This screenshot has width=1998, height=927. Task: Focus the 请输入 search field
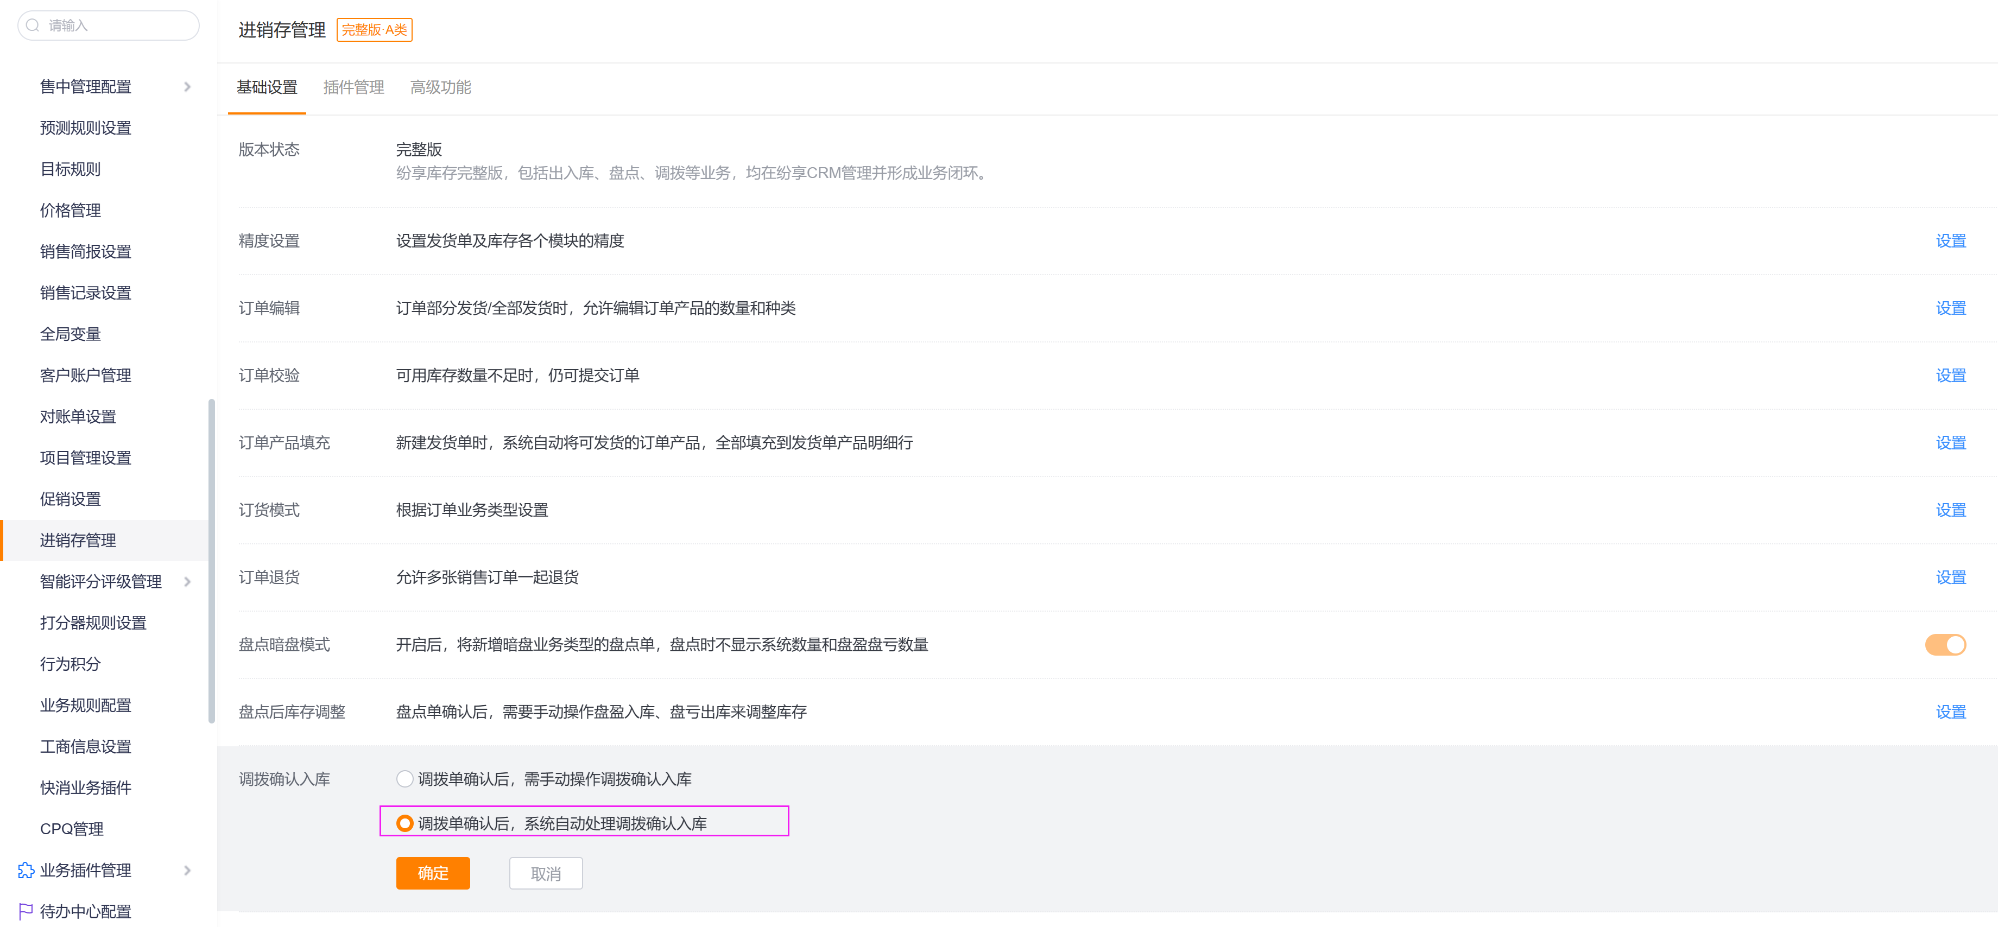pyautogui.click(x=116, y=26)
